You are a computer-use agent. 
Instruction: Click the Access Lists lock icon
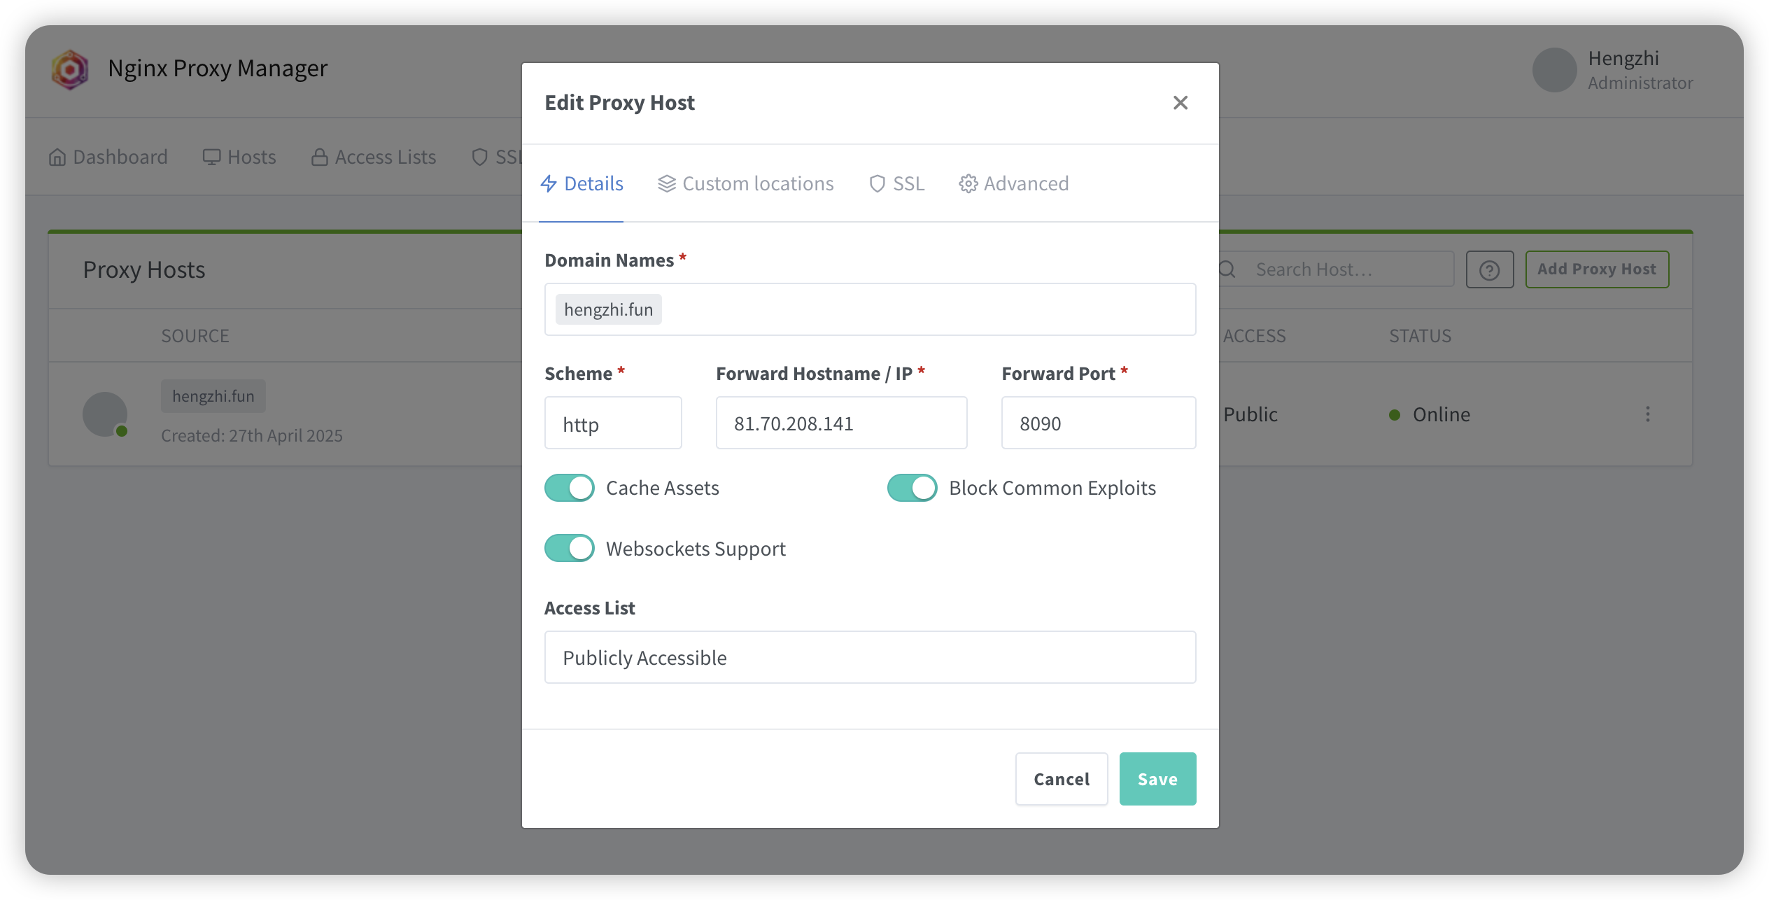320,157
